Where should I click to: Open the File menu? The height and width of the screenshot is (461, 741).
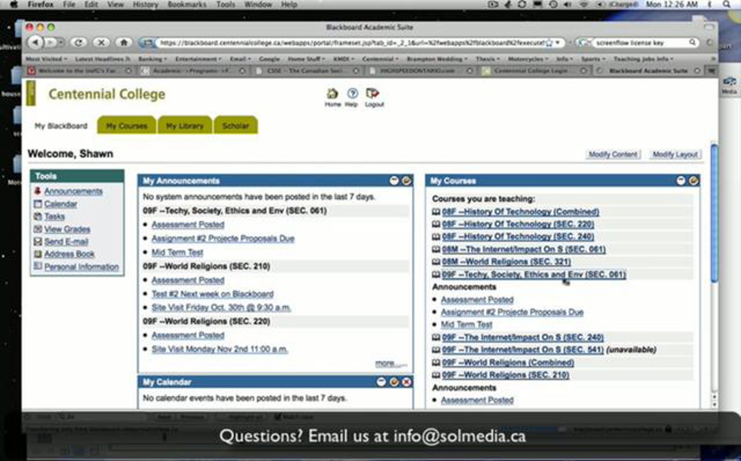pyautogui.click(x=69, y=4)
